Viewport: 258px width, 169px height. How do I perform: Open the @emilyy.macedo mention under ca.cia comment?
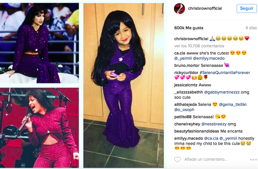tap(209, 58)
